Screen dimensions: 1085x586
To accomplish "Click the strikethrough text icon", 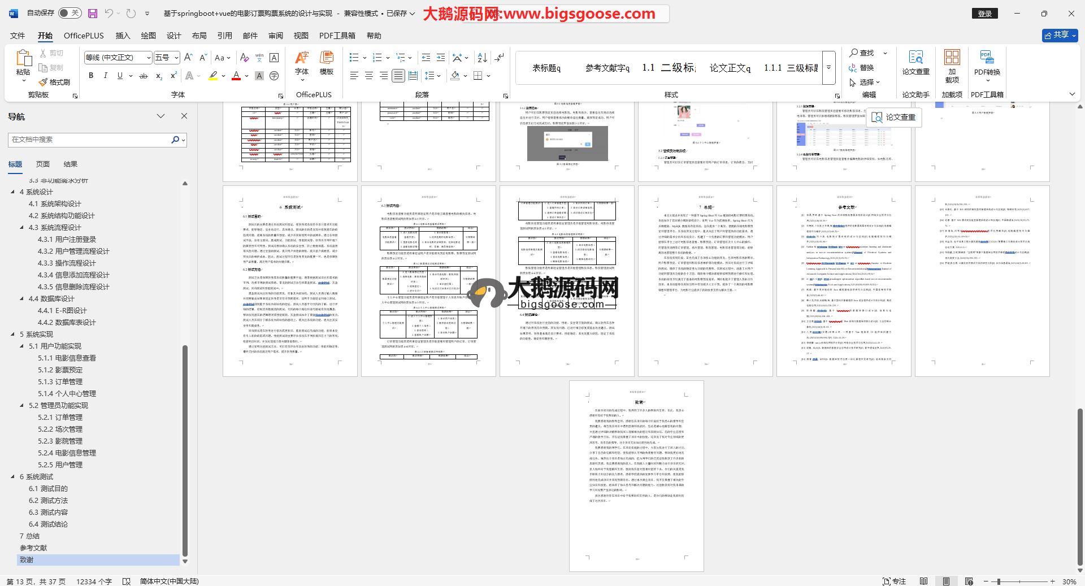I will click(x=144, y=76).
